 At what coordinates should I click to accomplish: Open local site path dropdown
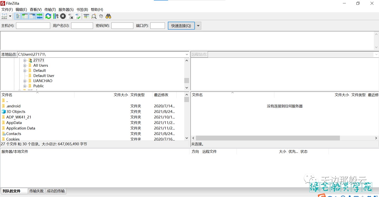click(187, 54)
